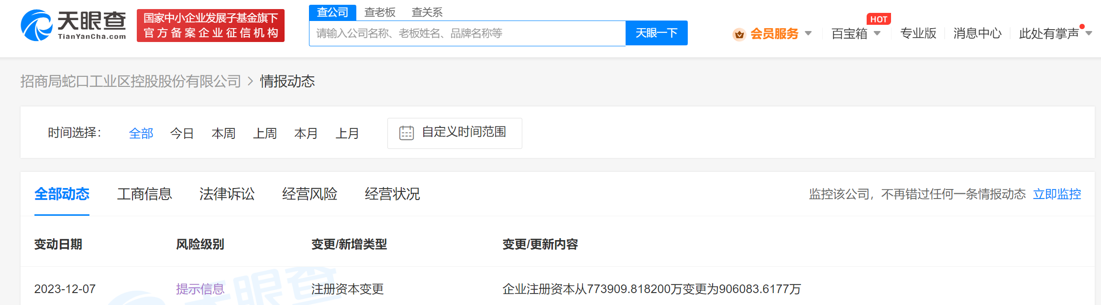Open the 经营风险 tab

[310, 194]
